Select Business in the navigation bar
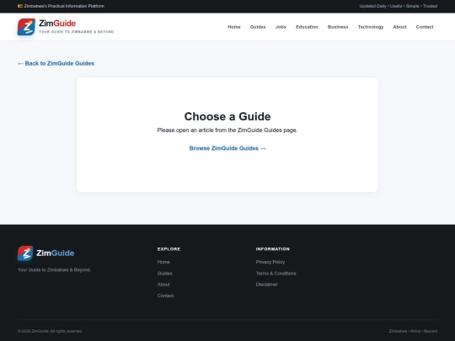Viewport: 455px width, 341px height. point(338,27)
